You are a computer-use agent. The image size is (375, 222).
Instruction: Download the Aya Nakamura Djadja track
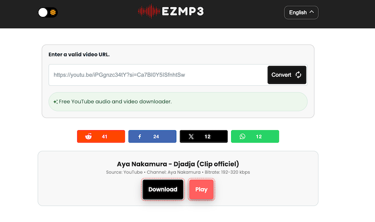pos(163,190)
